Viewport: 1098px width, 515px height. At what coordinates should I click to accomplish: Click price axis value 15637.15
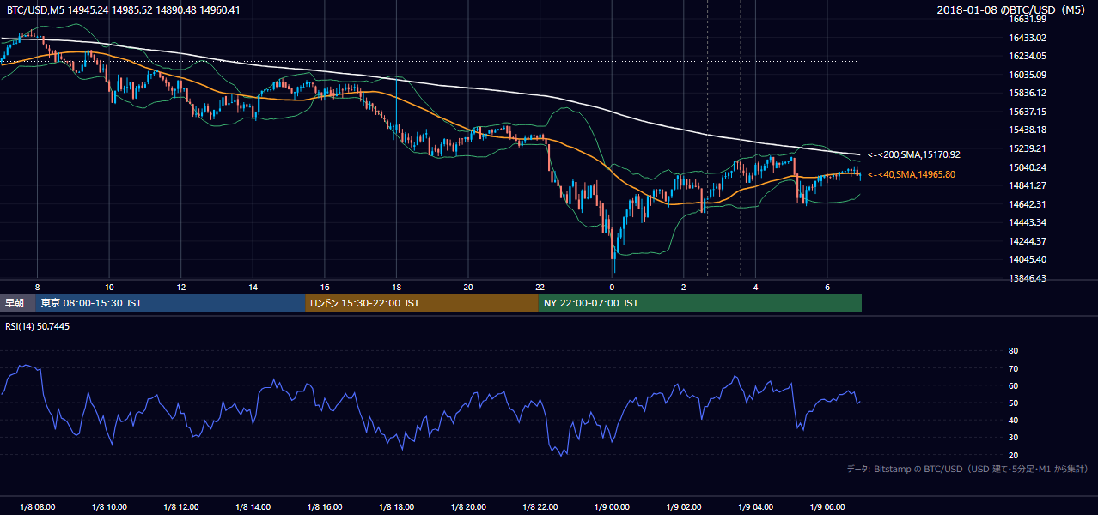(1028, 112)
